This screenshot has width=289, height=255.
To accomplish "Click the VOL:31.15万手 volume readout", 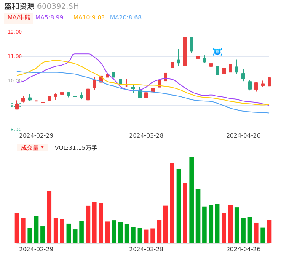I will (76, 148).
